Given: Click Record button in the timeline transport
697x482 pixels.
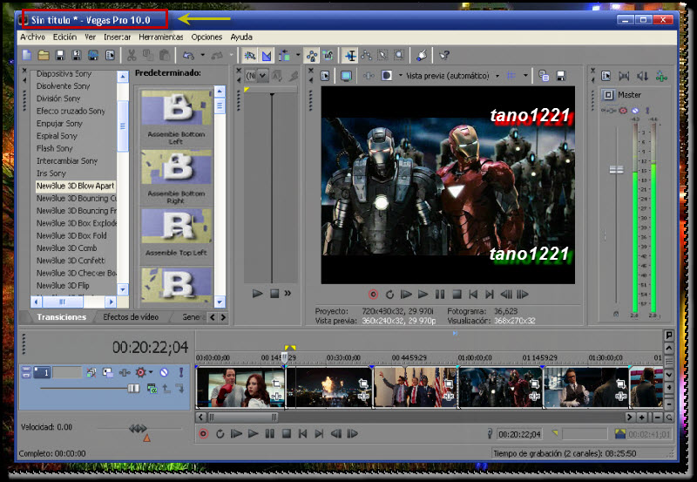Looking at the screenshot, I should point(203,433).
